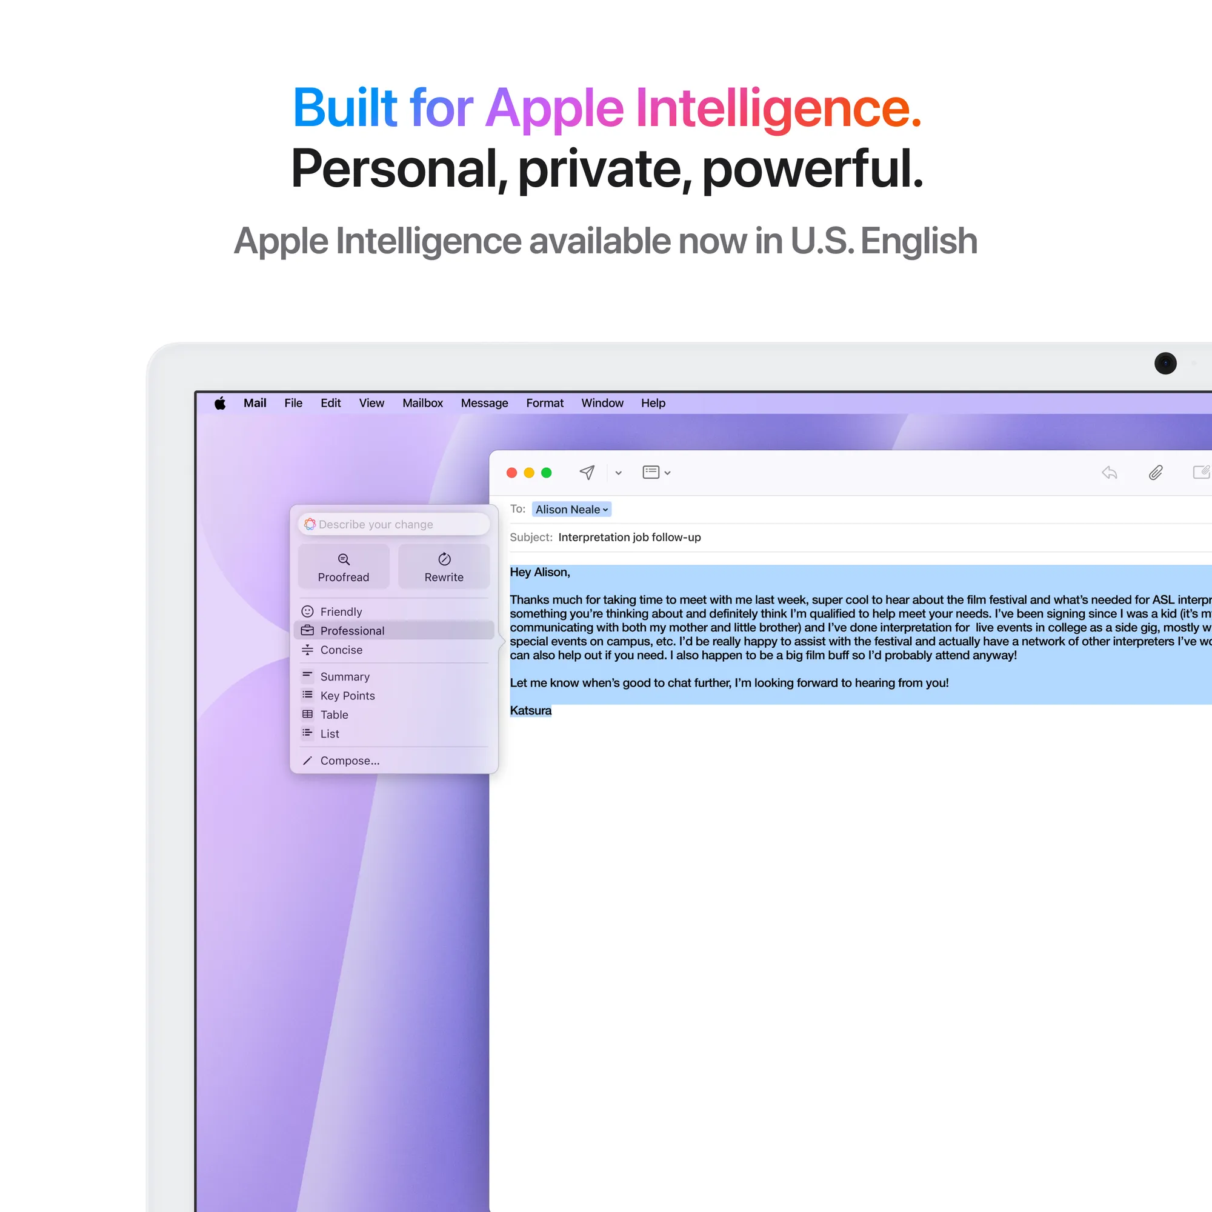This screenshot has height=1212, width=1212.
Task: Click the Professional tone option icon
Action: 311,630
